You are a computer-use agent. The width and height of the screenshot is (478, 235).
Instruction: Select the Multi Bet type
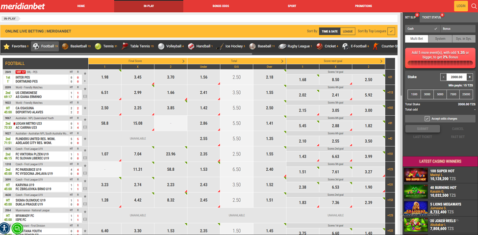click(x=416, y=39)
